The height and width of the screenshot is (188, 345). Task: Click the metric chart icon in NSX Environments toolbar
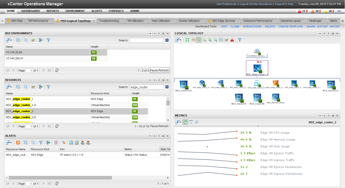(x=33, y=40)
